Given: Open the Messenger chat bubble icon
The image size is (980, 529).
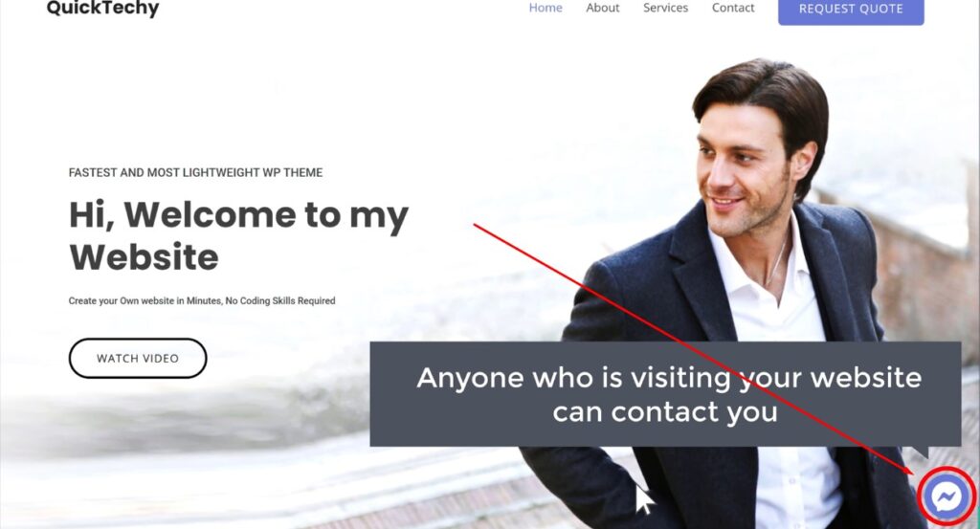Looking at the screenshot, I should coord(947,497).
